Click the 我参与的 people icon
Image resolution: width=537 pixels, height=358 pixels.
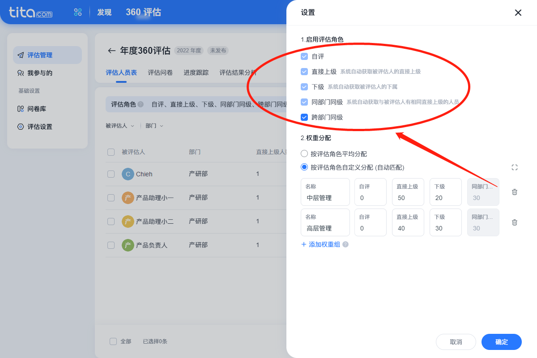coord(21,73)
